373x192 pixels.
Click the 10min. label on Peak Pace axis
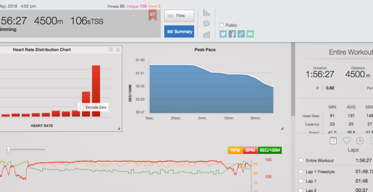coord(228,118)
